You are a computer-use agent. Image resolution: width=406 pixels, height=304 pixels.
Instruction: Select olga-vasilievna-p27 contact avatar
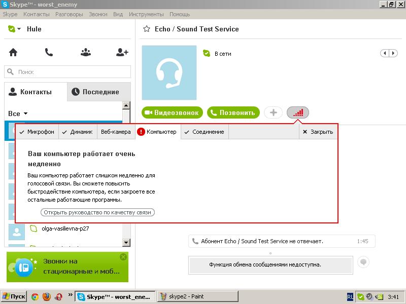pyautogui.click(x=17, y=232)
